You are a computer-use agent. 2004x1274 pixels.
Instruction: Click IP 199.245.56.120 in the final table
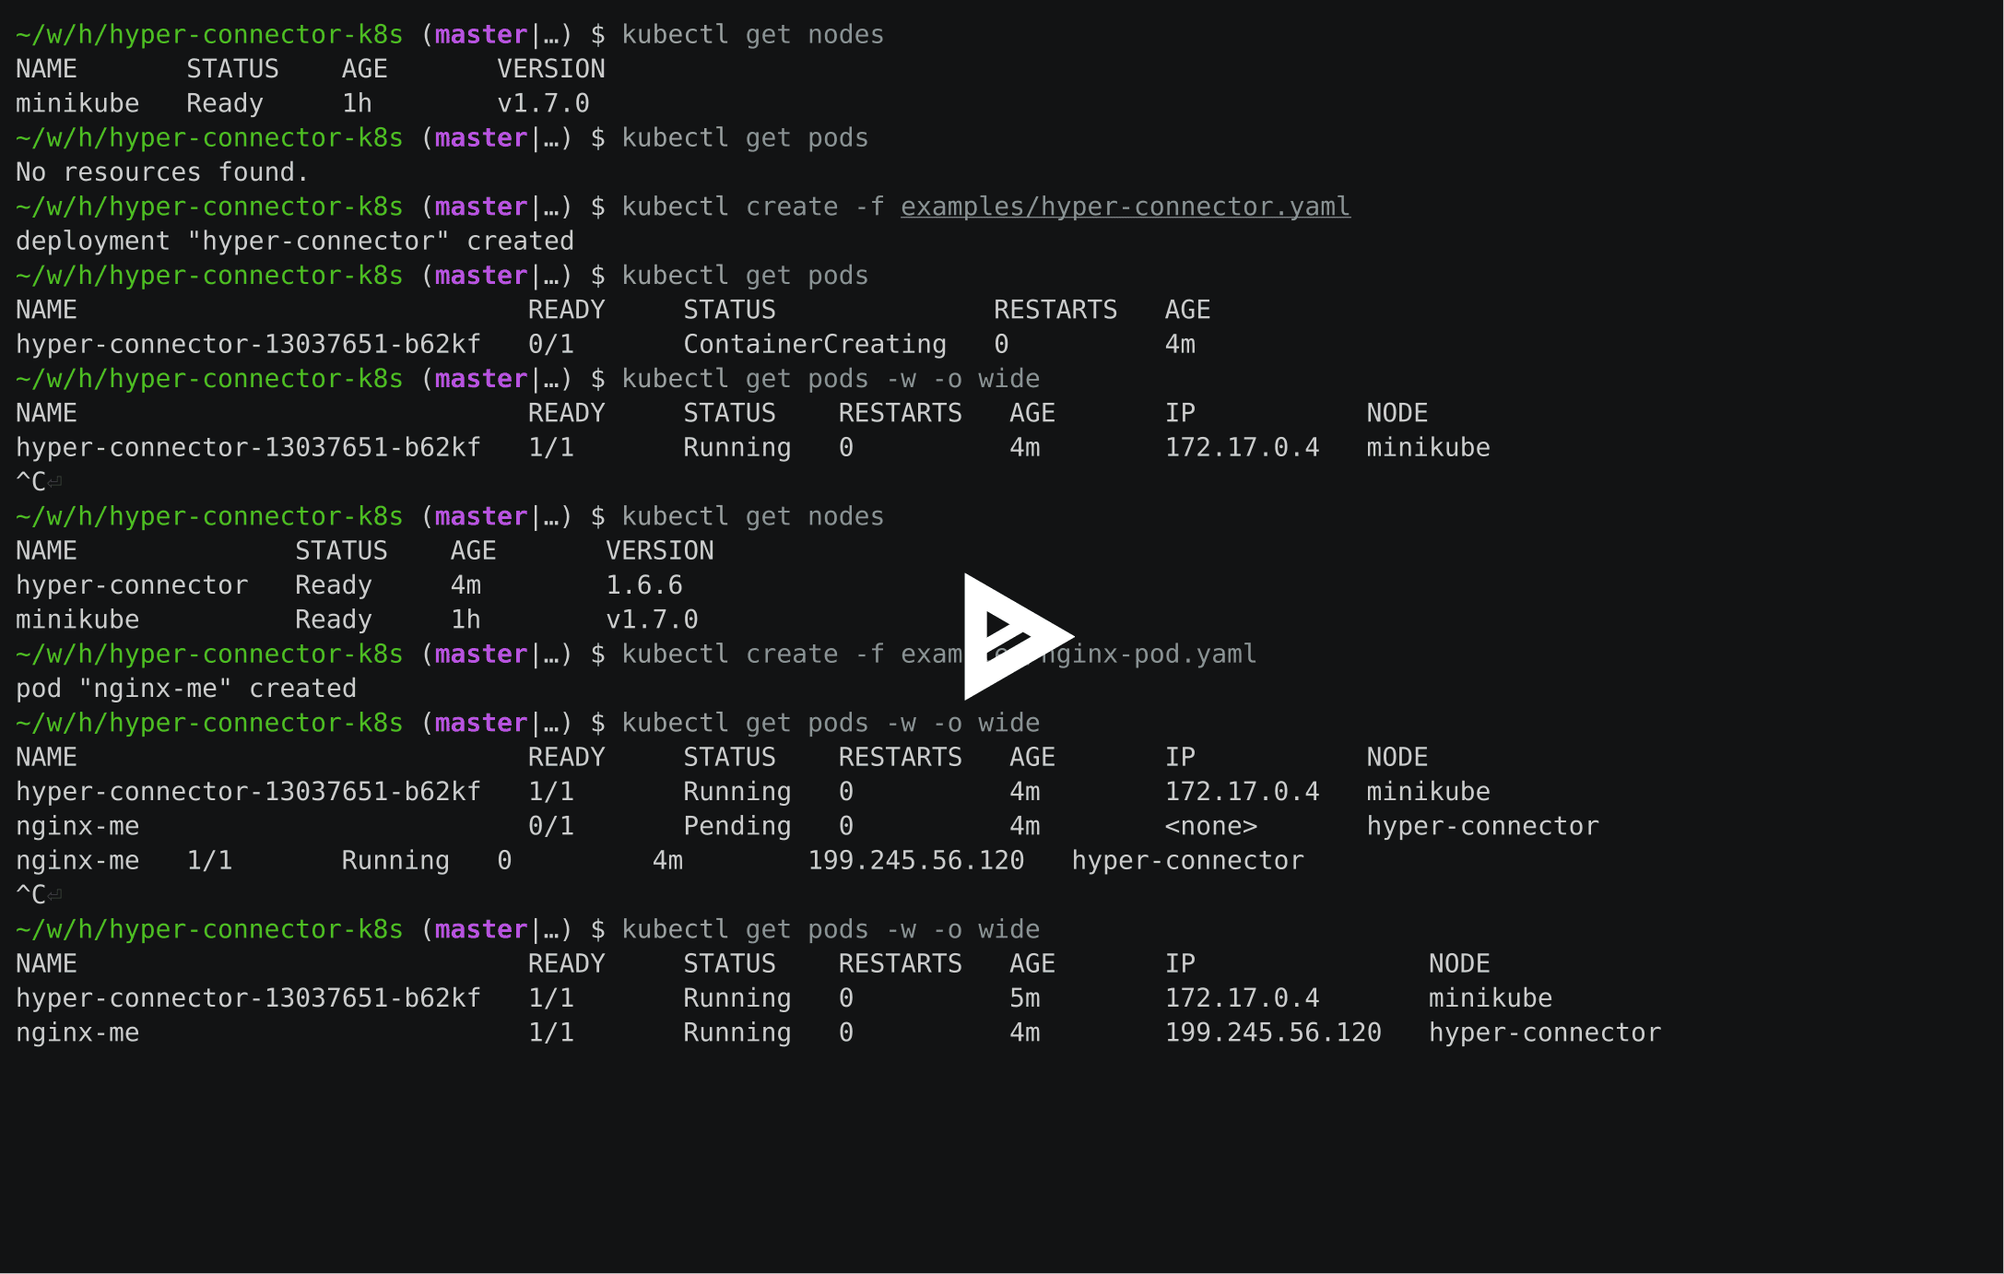pos(1273,1032)
